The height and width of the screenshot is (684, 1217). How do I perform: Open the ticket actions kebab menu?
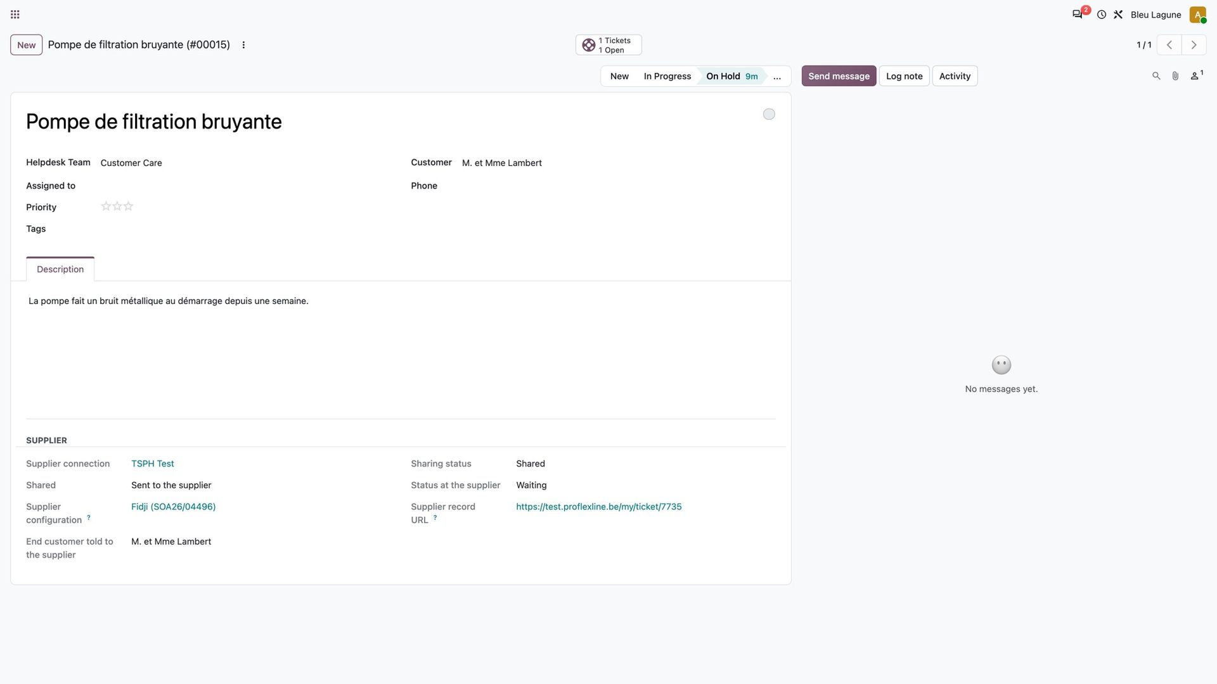243,45
